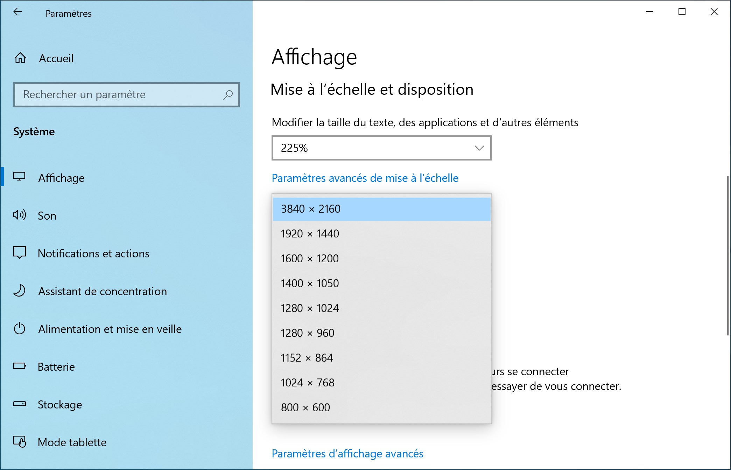The image size is (731, 470).
Task: Open Son via its speaker icon
Action: pos(20,215)
